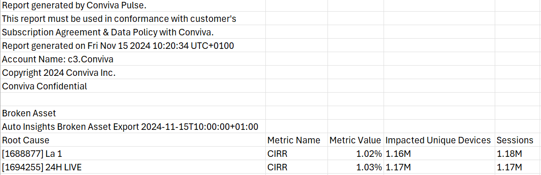541x175 pixels.
Task: Select the 1.03% metric value cell
Action: click(x=356, y=167)
